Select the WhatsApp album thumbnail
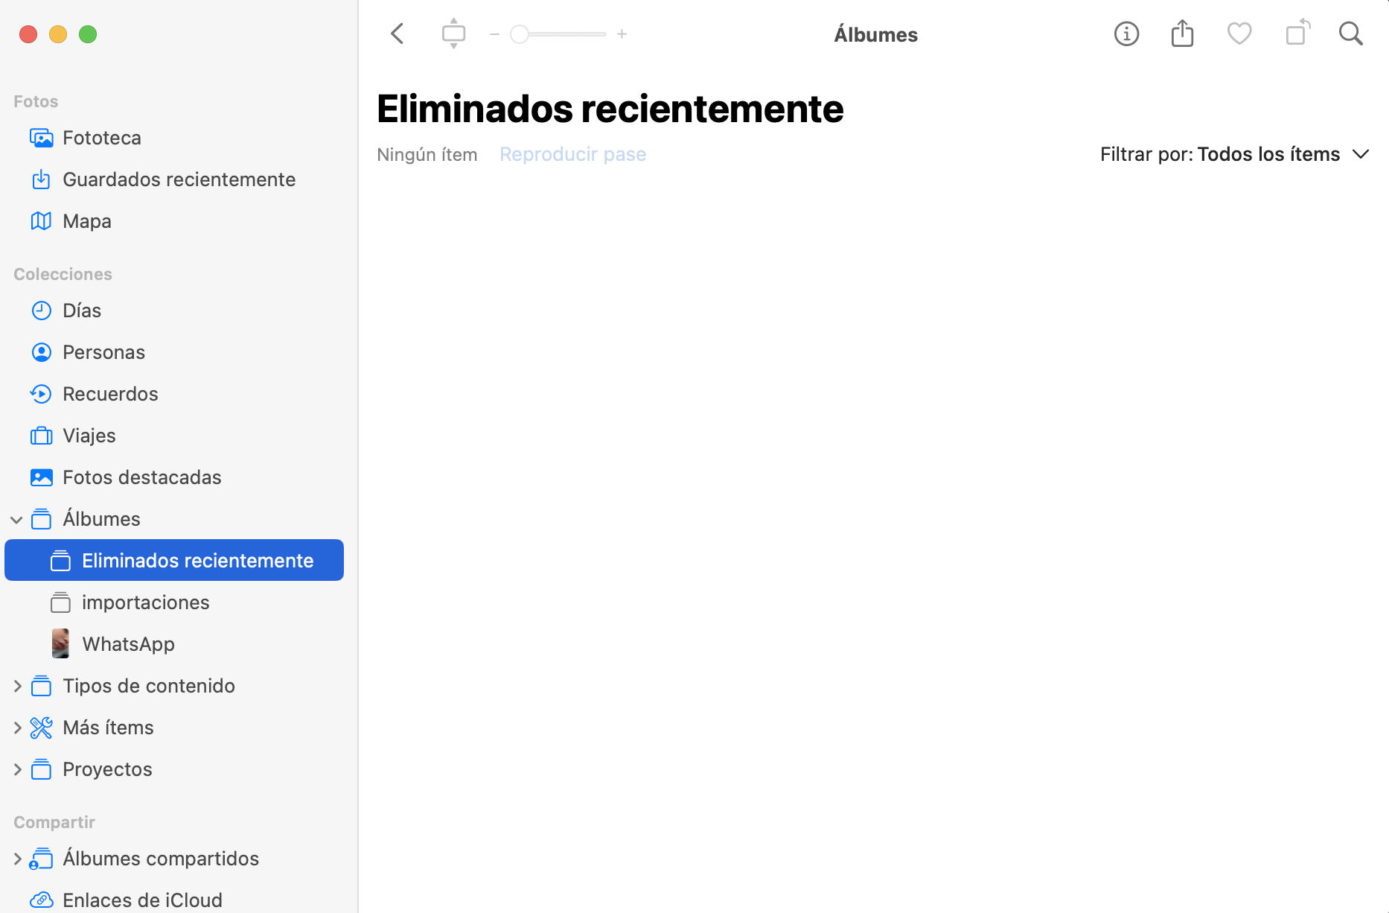 [x=60, y=643]
